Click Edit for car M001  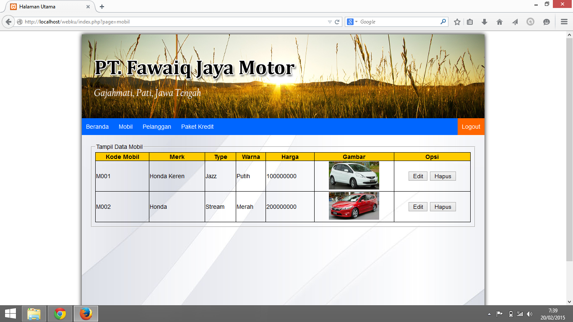(x=418, y=176)
